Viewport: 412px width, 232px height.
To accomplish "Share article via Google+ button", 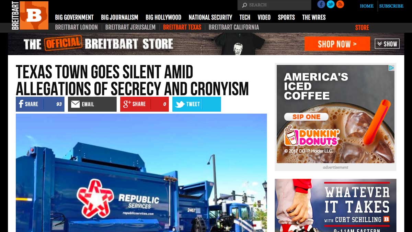I will [145, 104].
